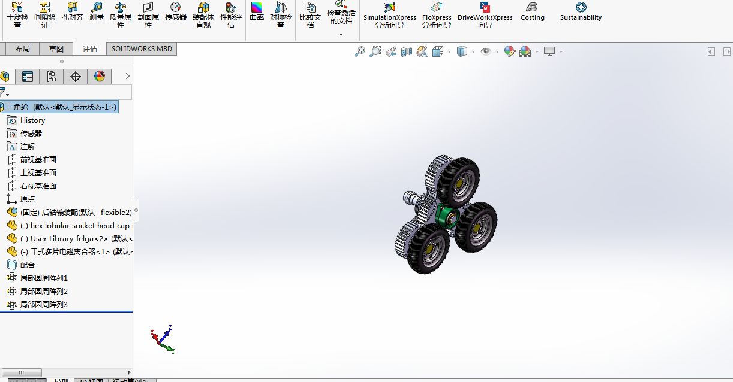Screen dimensions: 733x382
Task: Open the DriveWorksXpress wizard
Action: [x=485, y=15]
